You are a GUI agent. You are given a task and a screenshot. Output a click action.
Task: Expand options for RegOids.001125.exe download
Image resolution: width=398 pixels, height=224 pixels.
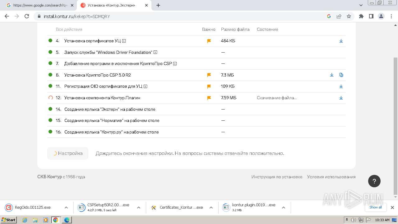[66, 208]
